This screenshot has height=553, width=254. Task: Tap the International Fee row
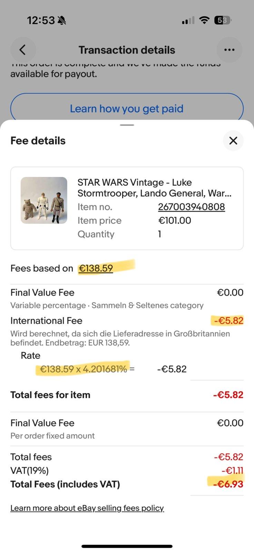pyautogui.click(x=46, y=321)
